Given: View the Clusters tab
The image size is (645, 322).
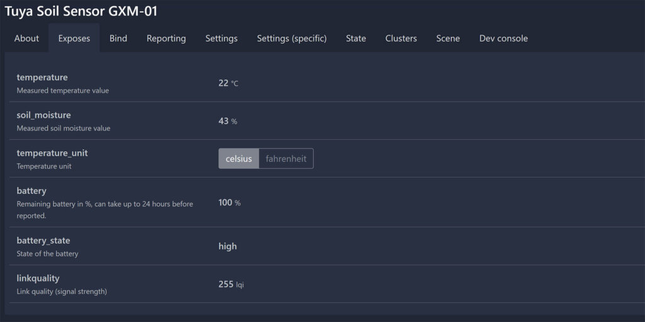Looking at the screenshot, I should 401,38.
